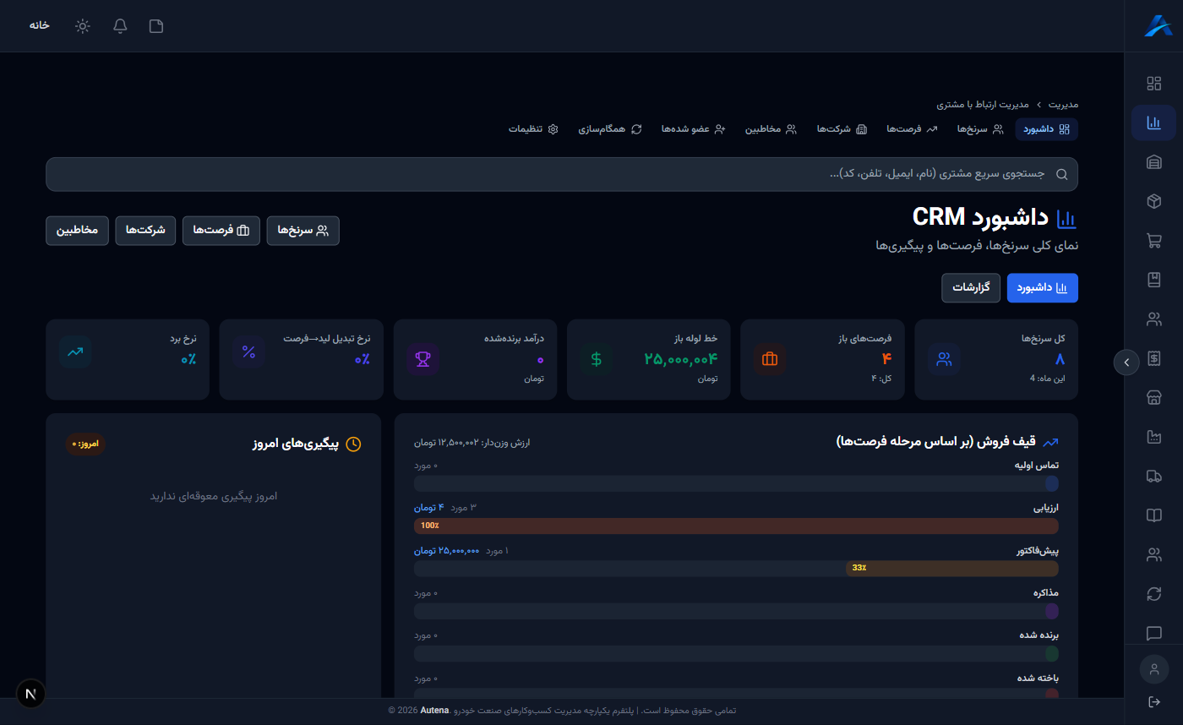The image size is (1183, 725).
Task: Click the ارزیابی 100% progress bar
Action: 736,526
